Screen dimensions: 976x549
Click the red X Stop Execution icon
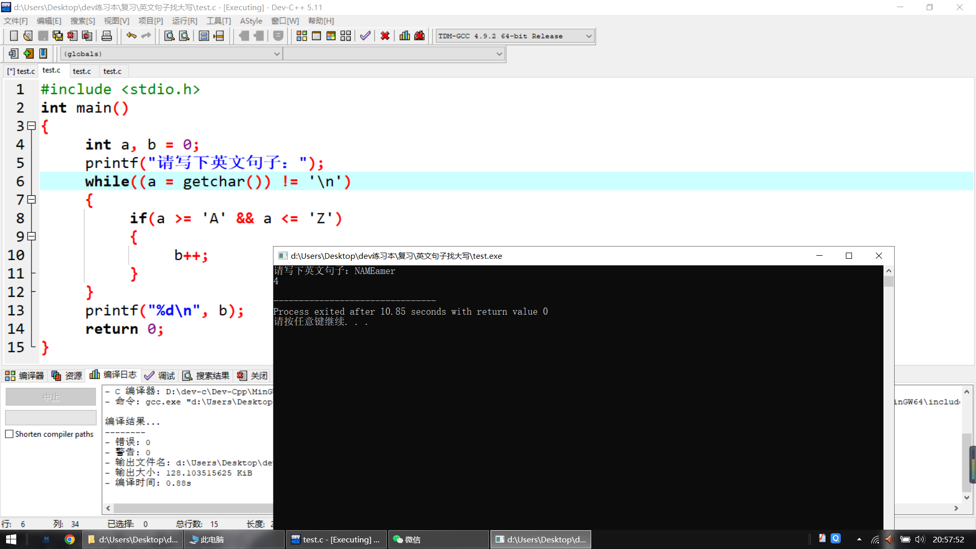click(385, 36)
